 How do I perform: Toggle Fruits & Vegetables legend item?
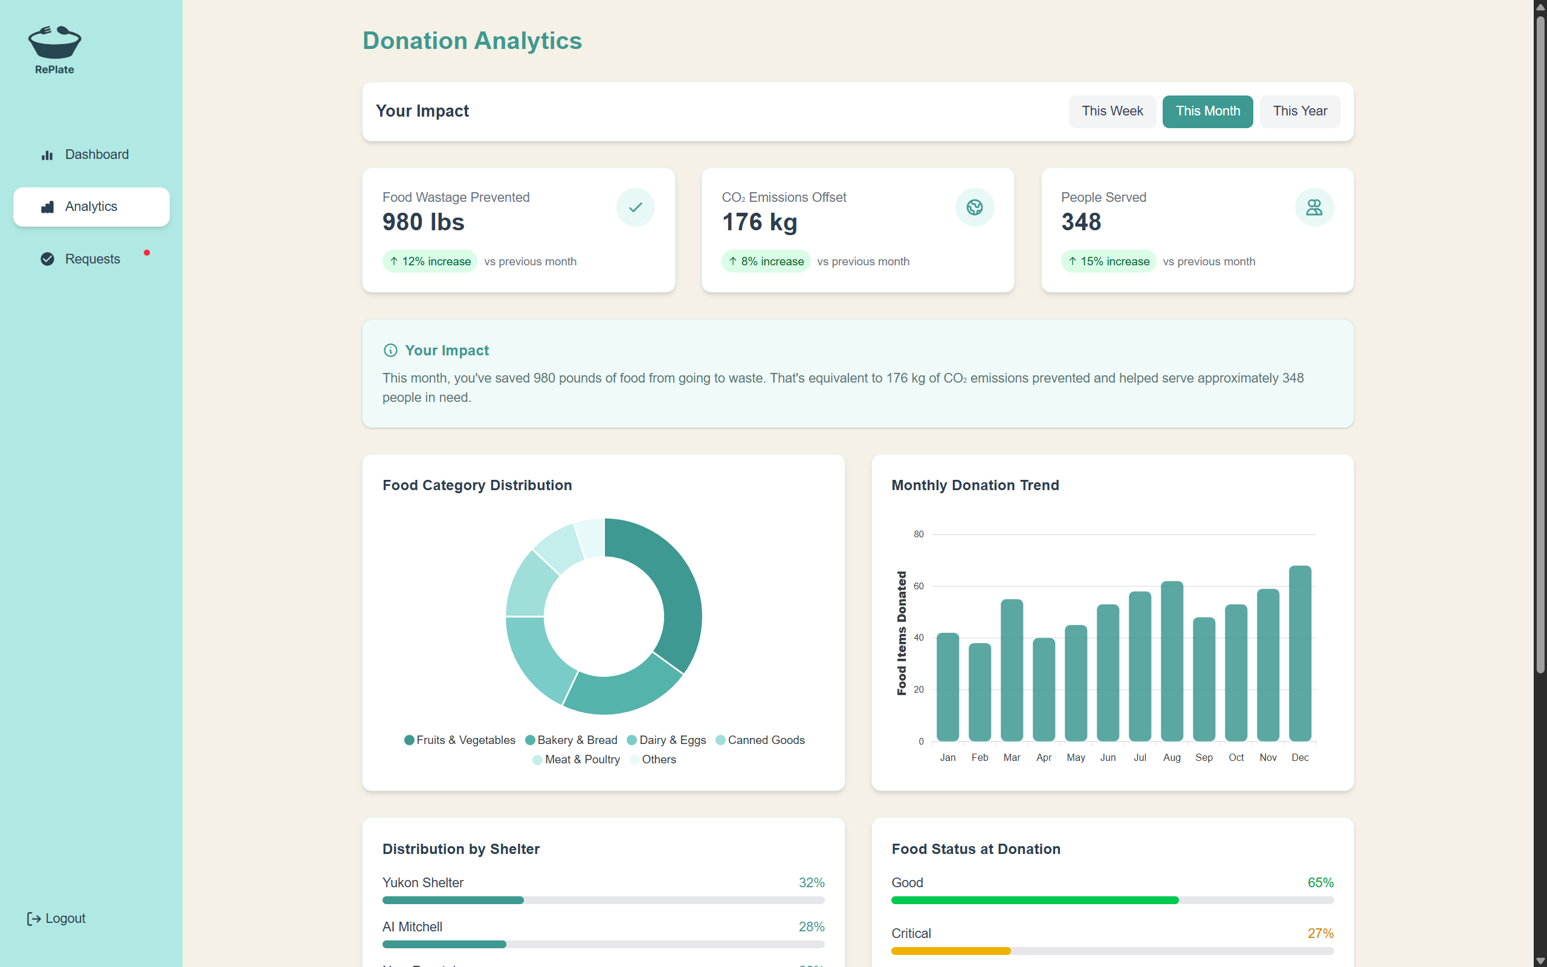(460, 740)
